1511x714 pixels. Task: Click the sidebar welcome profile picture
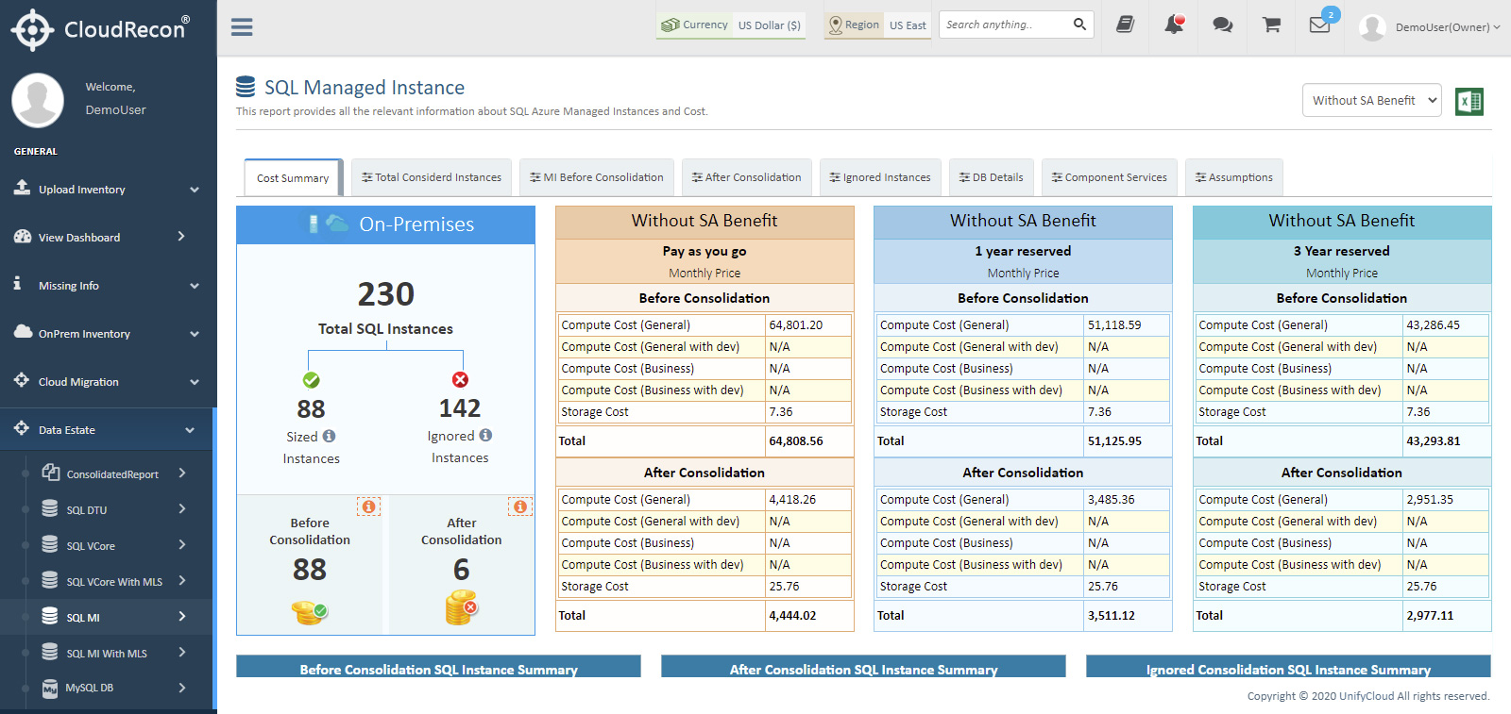click(38, 99)
